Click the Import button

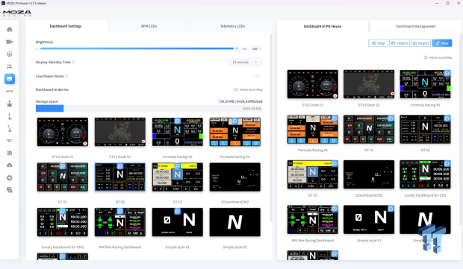420,43
